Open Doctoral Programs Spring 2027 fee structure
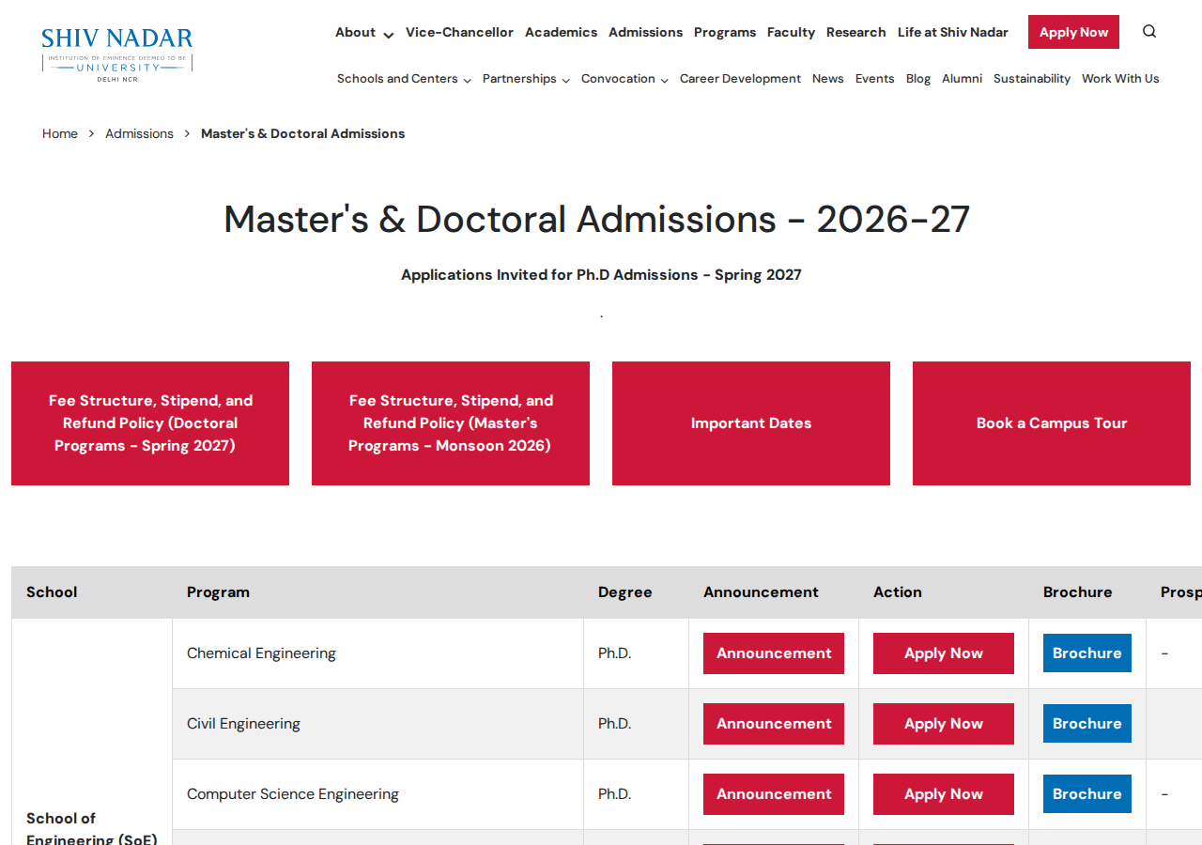Viewport: 1202px width, 845px height. point(150,423)
